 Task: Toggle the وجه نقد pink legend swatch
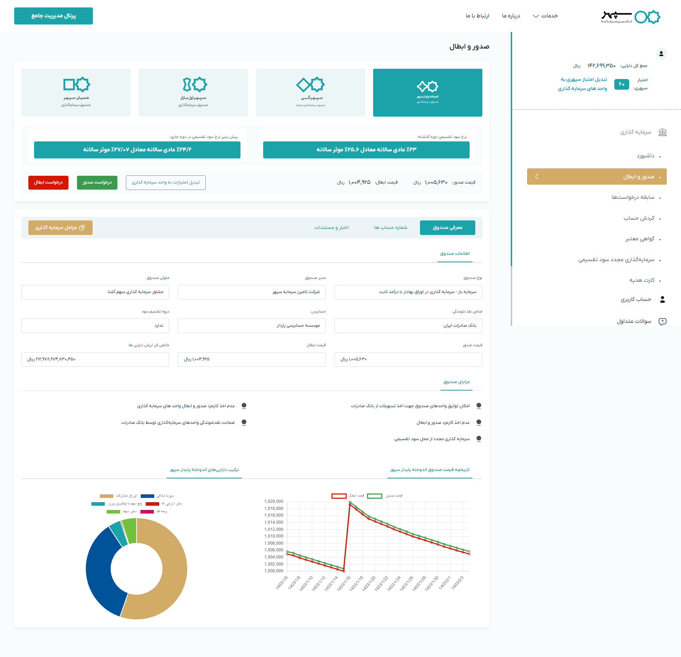click(x=147, y=512)
